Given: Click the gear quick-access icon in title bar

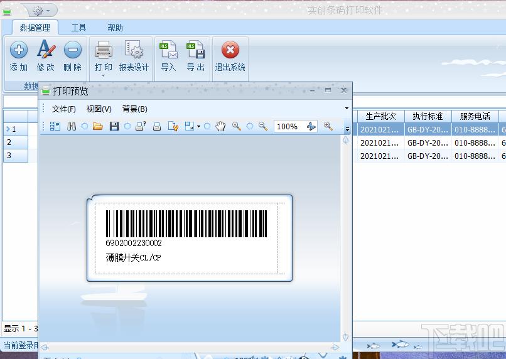Looking at the screenshot, I should (38, 11).
